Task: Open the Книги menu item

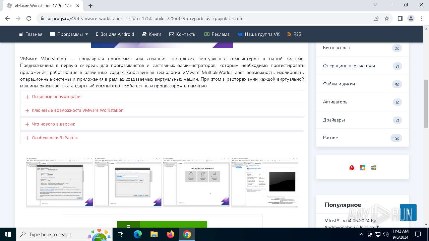Action: 151,34
